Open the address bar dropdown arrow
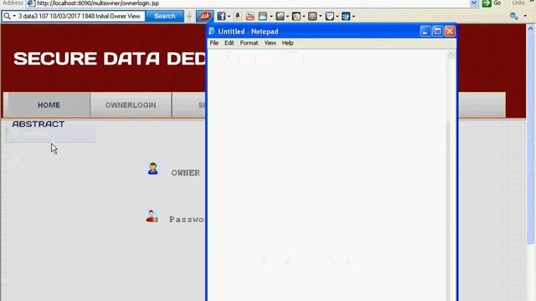536x301 pixels. [474, 3]
